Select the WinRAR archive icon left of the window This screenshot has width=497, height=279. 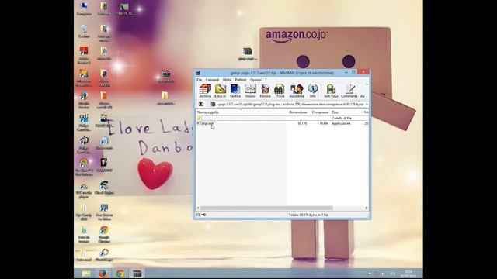coord(165,76)
